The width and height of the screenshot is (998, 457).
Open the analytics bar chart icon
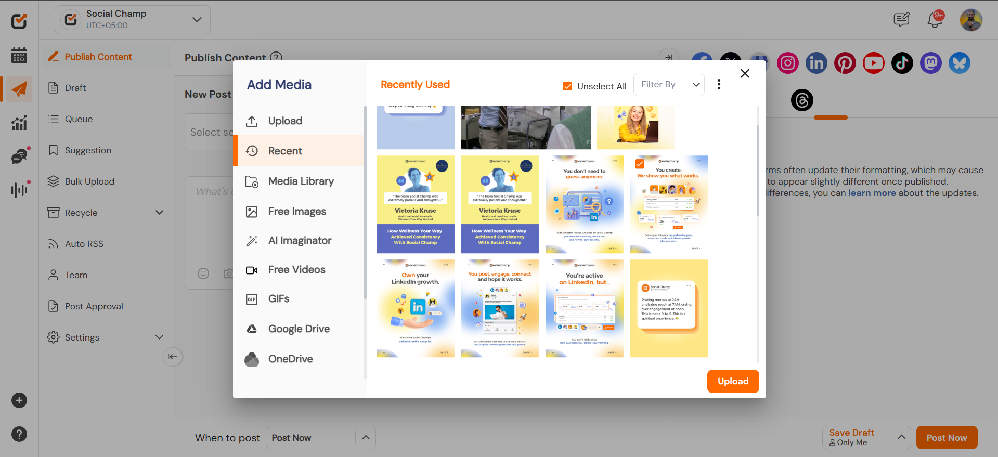click(x=19, y=123)
